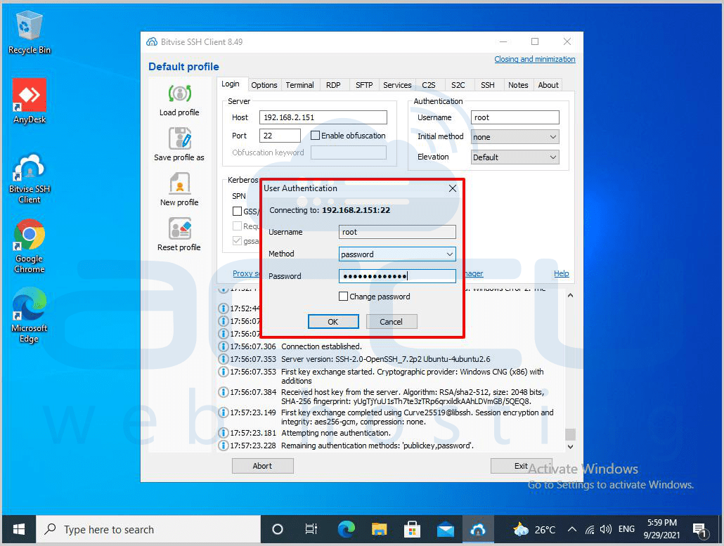The image size is (724, 546).
Task: Open network status tray icon
Action: coord(590,530)
